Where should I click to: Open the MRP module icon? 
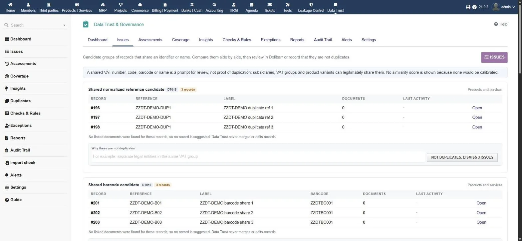pos(103,5)
